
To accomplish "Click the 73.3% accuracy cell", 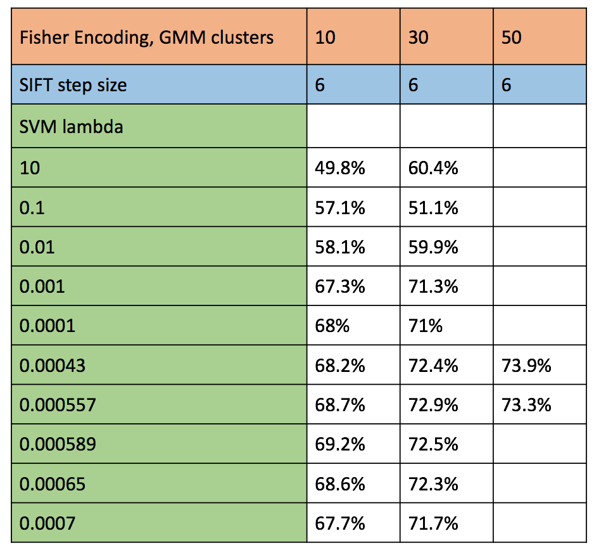I will coord(529,404).
